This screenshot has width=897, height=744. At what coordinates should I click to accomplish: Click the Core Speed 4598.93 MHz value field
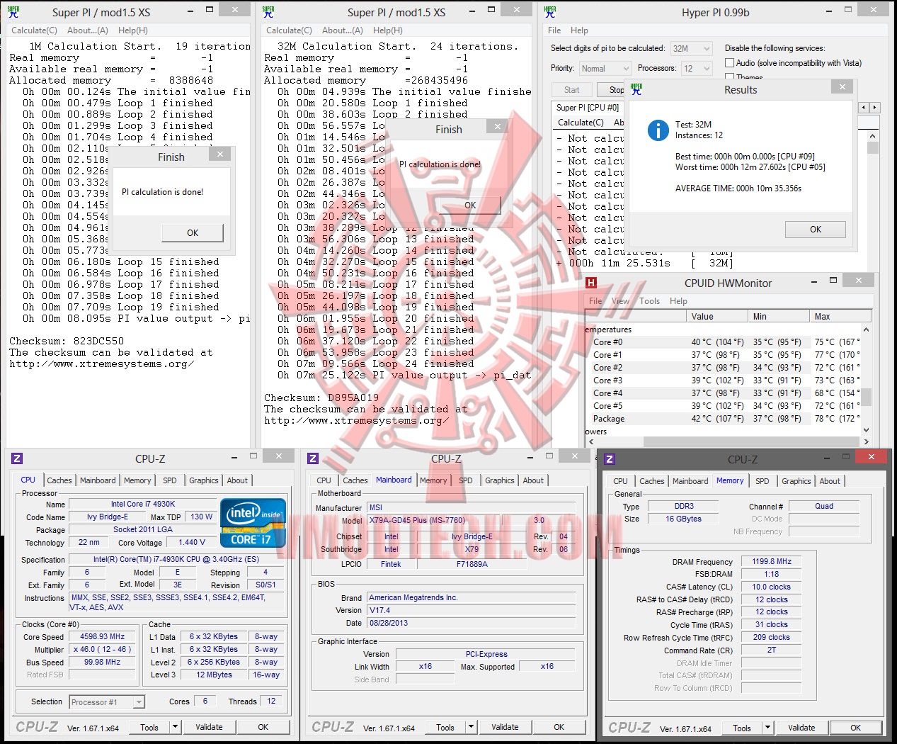click(103, 636)
